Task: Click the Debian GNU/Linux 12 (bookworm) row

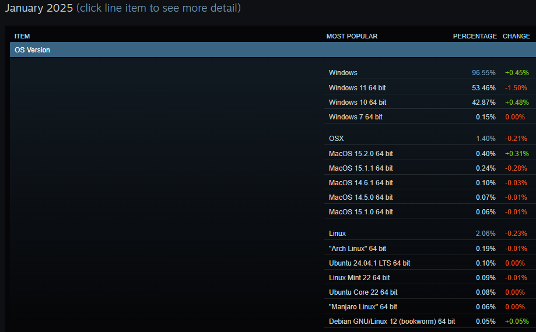Action: point(430,322)
